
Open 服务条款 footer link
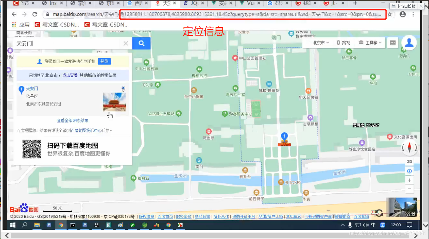[x=184, y=217]
